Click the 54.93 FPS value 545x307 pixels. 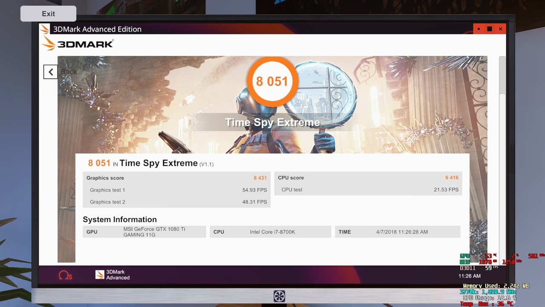coord(255,190)
